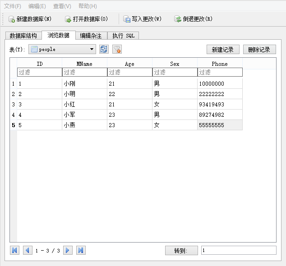
Task: Select Age cell 22 in 小明 row
Action: (x=129, y=94)
